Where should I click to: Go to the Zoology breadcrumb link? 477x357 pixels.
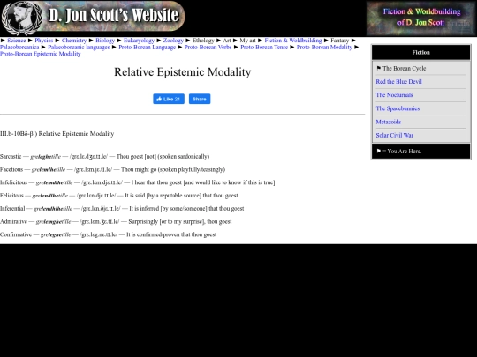tap(173, 41)
